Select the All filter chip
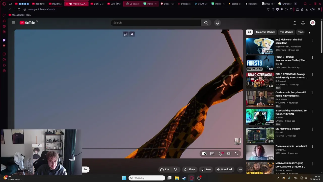This screenshot has height=182, width=323. pos(249,32)
